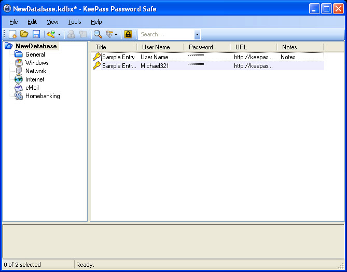The width and height of the screenshot is (347, 272).
Task: Click the 'Ready.' status bar text
Action: 85,265
